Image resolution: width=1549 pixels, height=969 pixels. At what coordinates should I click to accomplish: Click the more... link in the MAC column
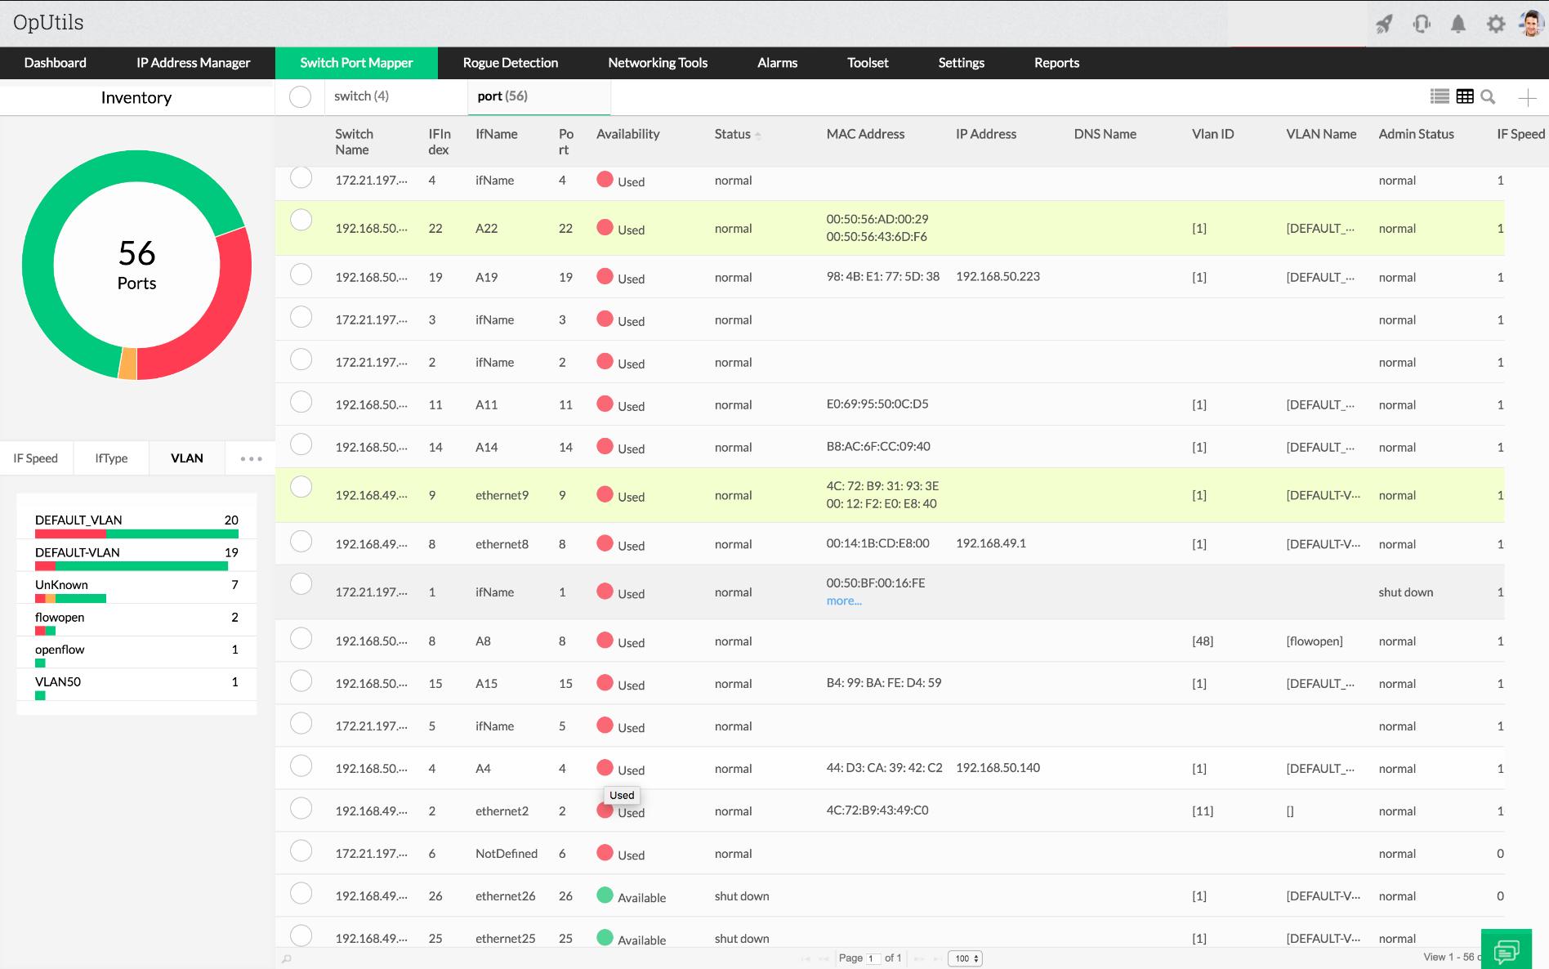pyautogui.click(x=843, y=601)
